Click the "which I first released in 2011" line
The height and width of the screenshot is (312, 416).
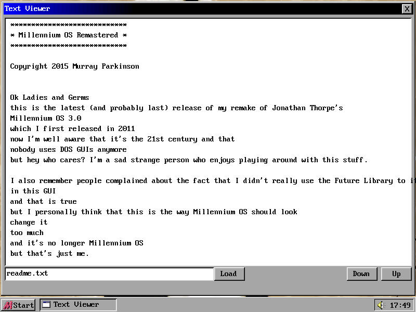[72, 129]
